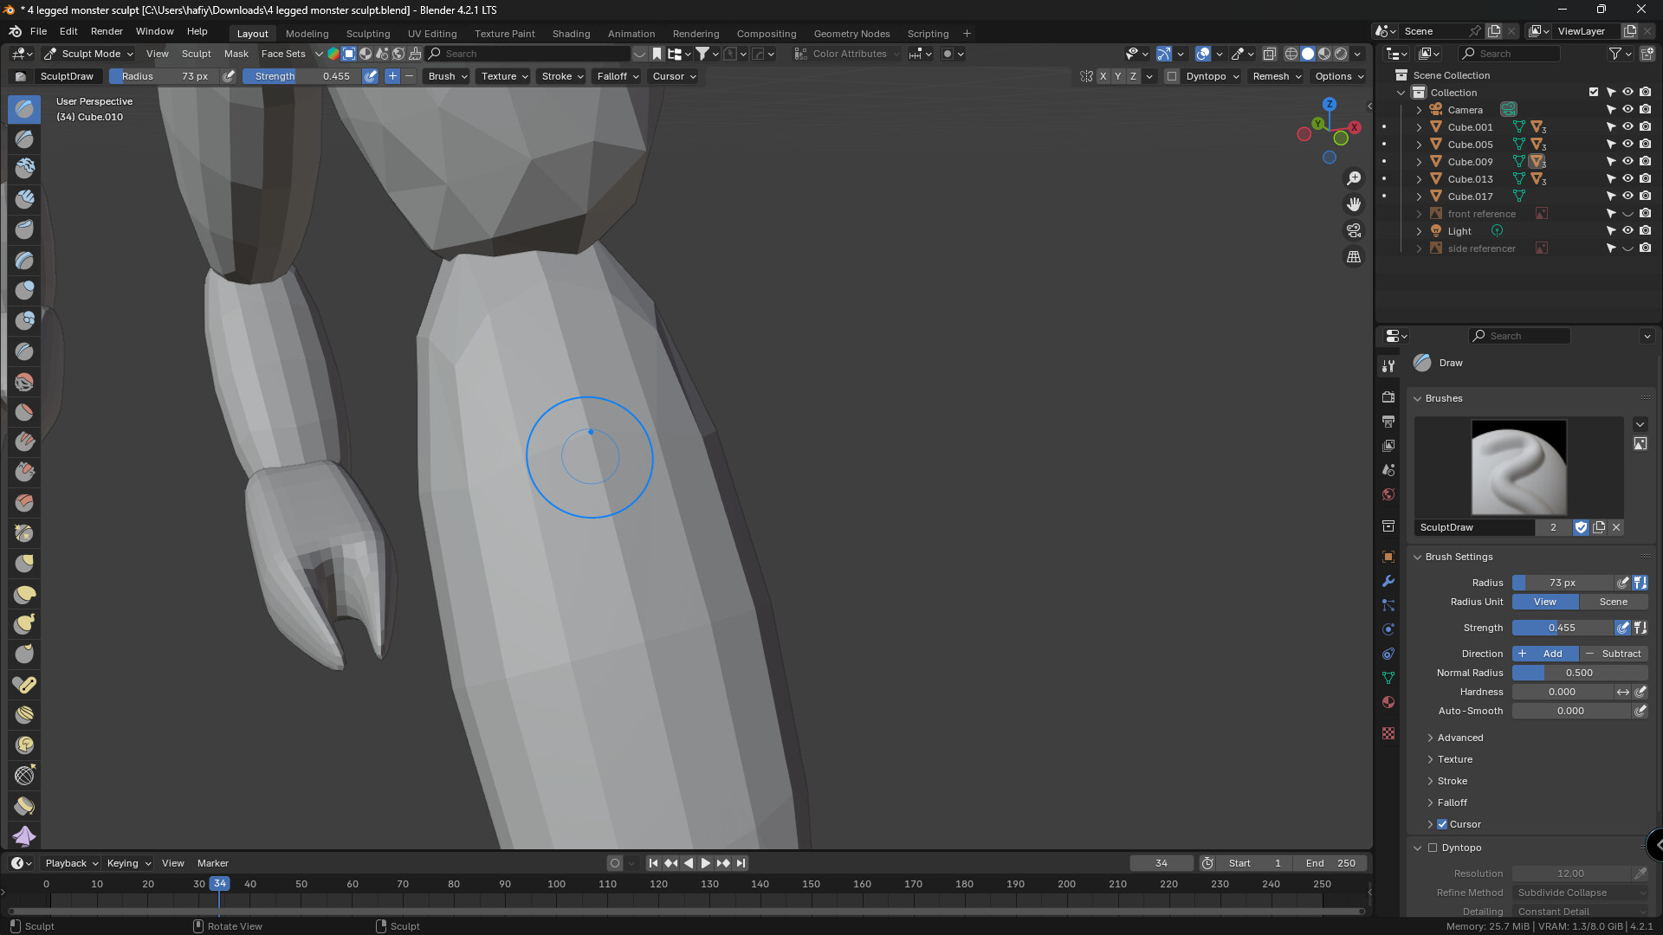This screenshot has width=1663, height=935.
Task: Open the Render menu
Action: coord(107,31)
